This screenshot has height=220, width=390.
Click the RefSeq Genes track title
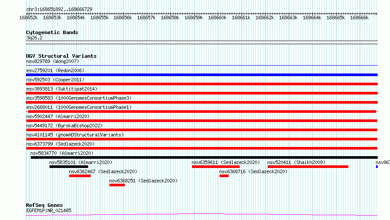(x=44, y=205)
